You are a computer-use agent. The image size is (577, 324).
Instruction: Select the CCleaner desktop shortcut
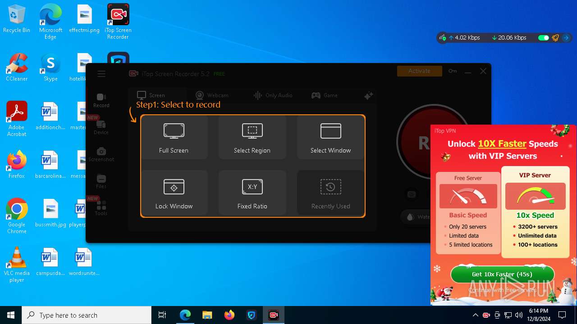click(x=17, y=67)
